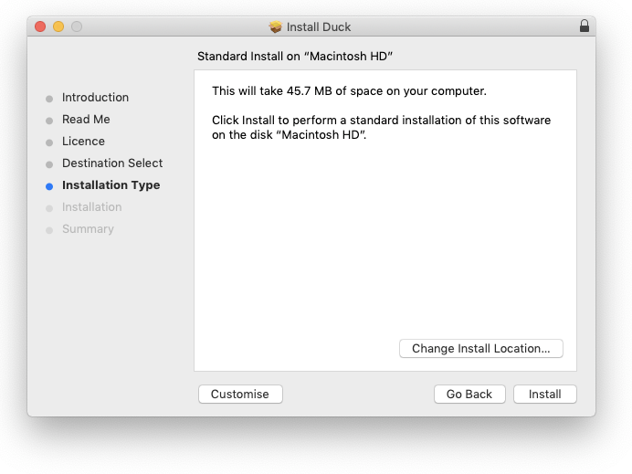Select the Introduction step in the sidebar

(95, 98)
